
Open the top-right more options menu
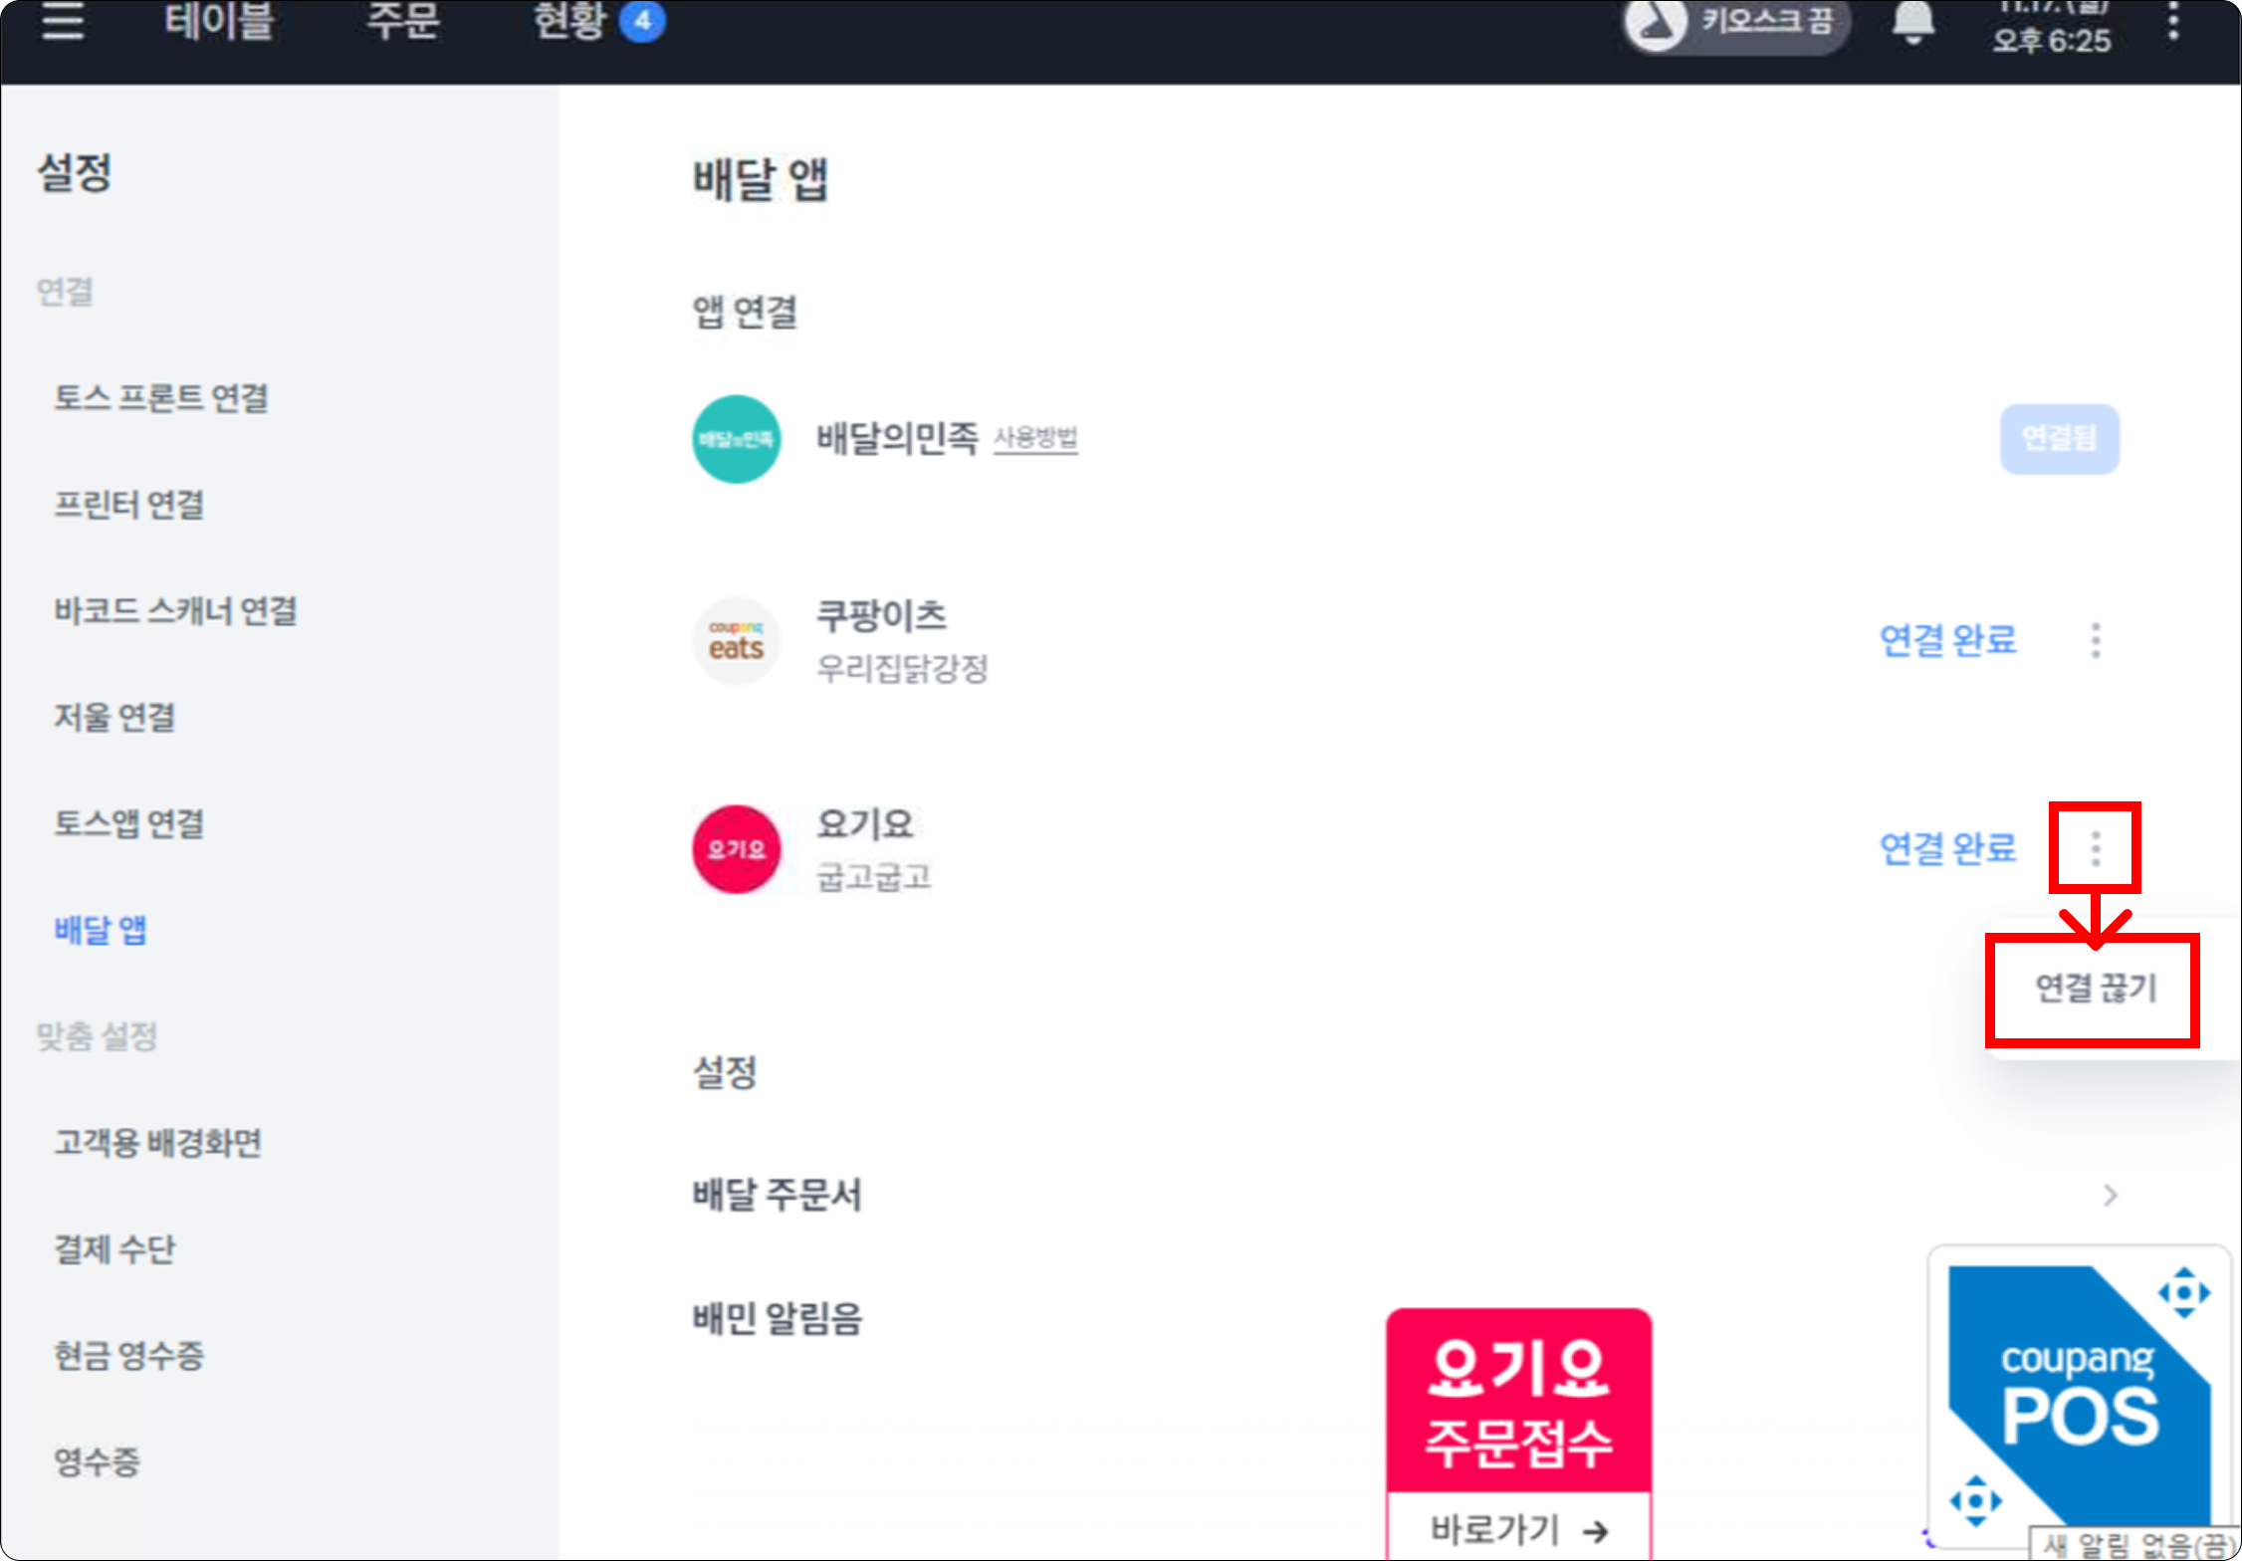click(x=2173, y=21)
